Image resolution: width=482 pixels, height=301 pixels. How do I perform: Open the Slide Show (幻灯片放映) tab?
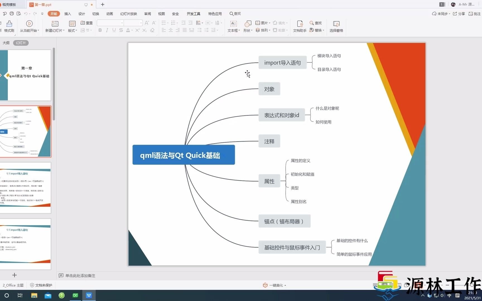pyautogui.click(x=129, y=14)
